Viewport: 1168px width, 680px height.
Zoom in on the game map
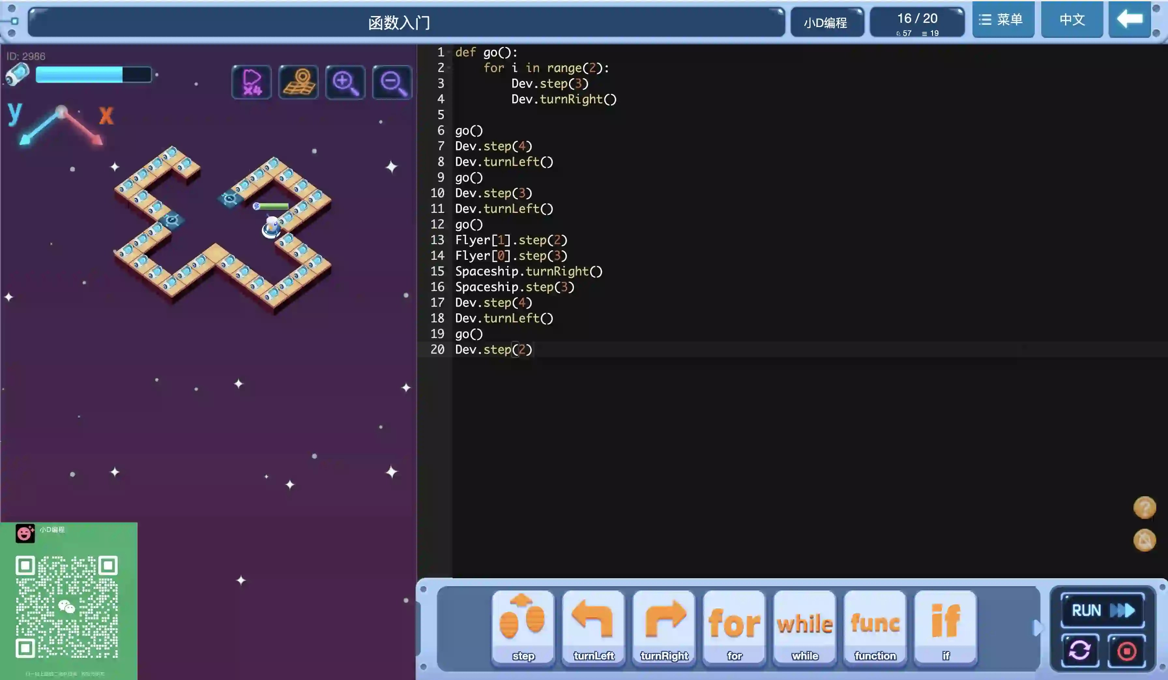click(345, 82)
